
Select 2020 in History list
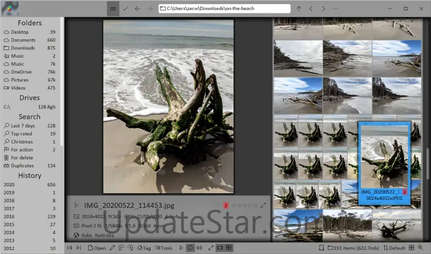[29, 184]
